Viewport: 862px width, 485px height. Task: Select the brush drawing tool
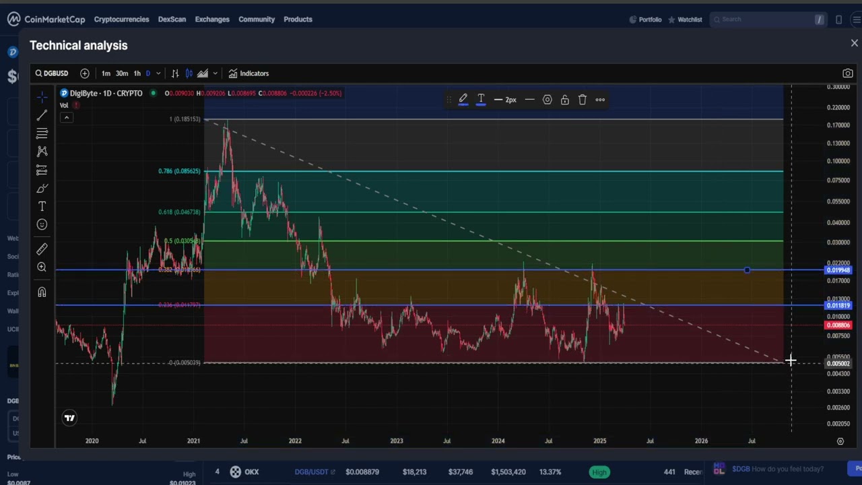click(42, 188)
